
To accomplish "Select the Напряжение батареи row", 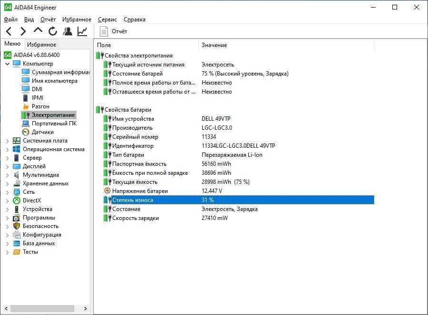I will pyautogui.click(x=239, y=191).
